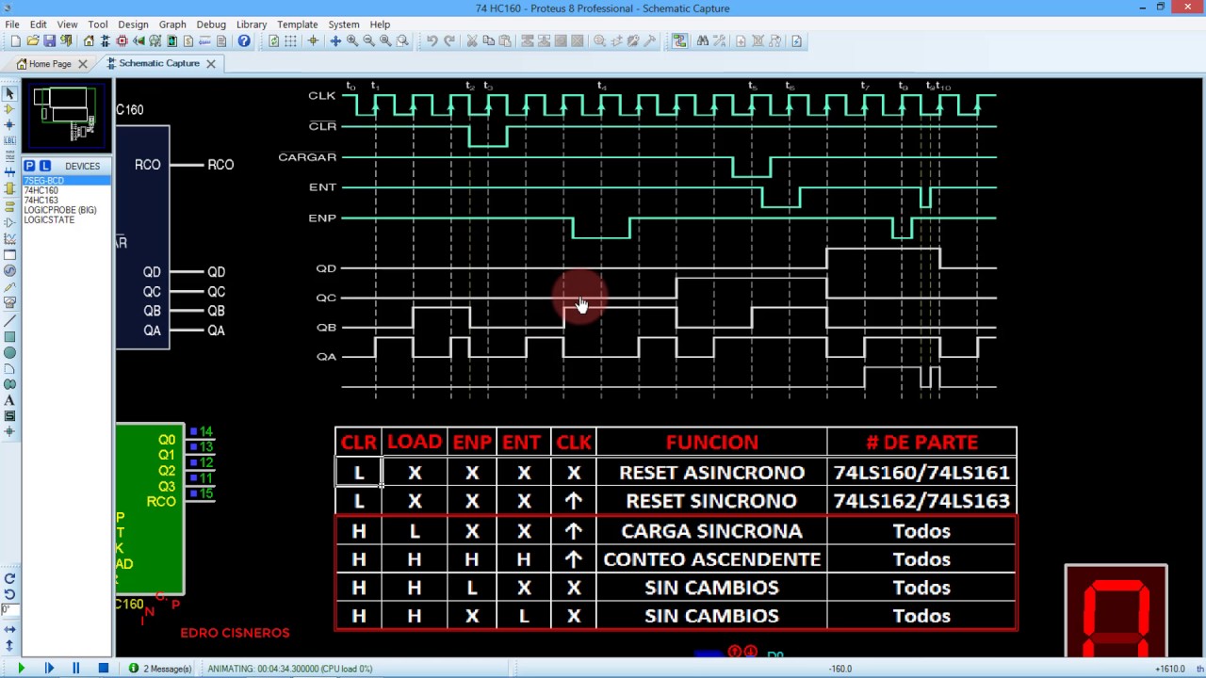Screen dimensions: 1206x678
Task: Open PCB Layout from the toolbar
Action: [122, 41]
